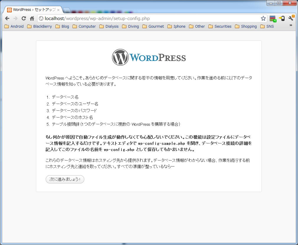The image size is (298, 245).
Task: Open the Diving bookmark folder
Action: (x=130, y=27)
